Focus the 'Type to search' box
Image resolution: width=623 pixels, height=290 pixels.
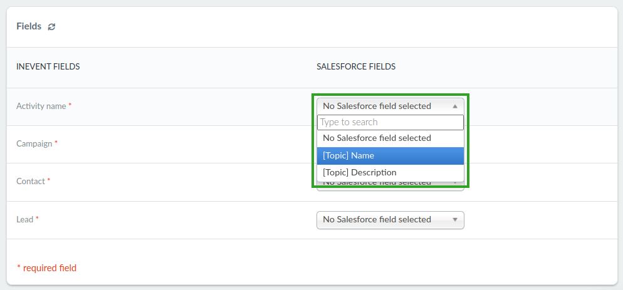[390, 122]
